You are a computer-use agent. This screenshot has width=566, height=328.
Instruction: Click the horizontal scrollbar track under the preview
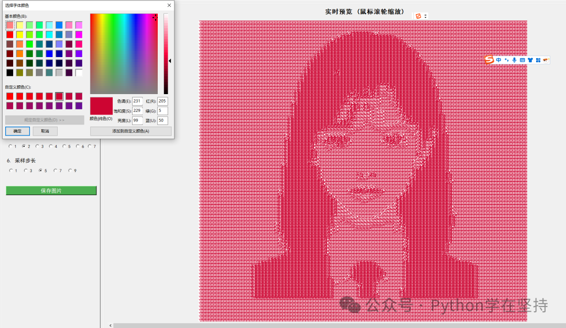339,325
